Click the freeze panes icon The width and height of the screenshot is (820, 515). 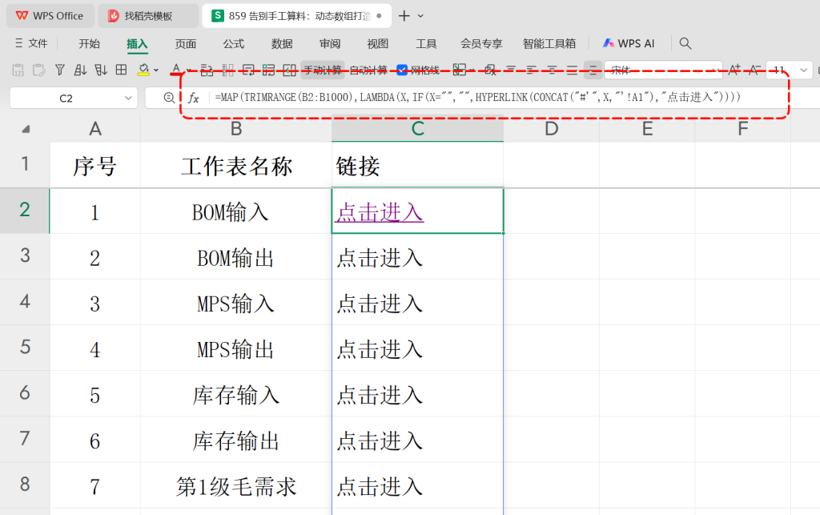tap(459, 70)
